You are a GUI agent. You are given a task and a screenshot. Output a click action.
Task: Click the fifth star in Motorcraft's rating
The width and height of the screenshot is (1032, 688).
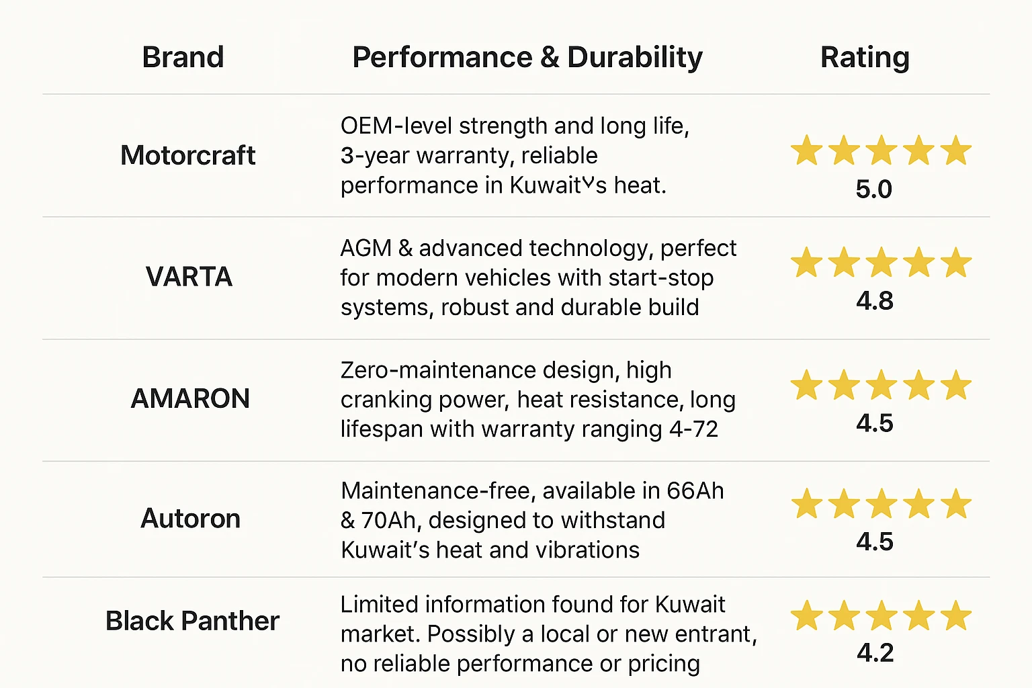click(955, 150)
